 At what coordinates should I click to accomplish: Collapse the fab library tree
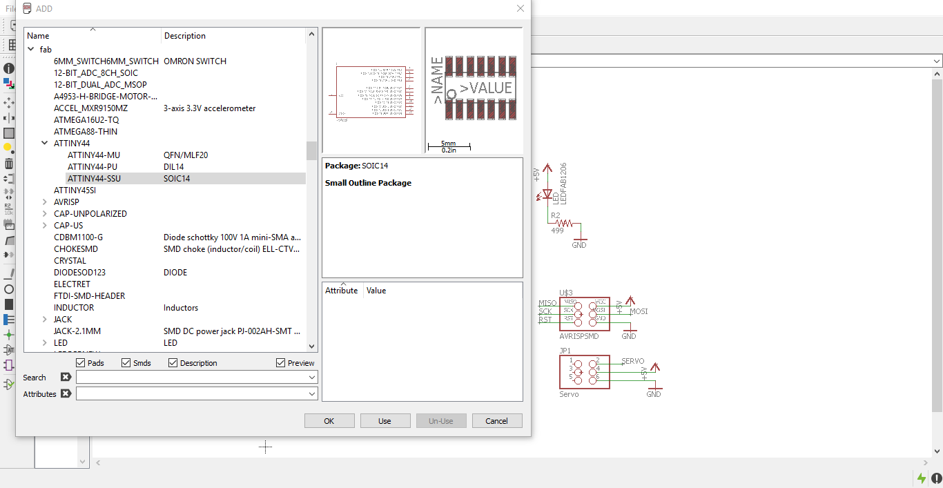31,49
